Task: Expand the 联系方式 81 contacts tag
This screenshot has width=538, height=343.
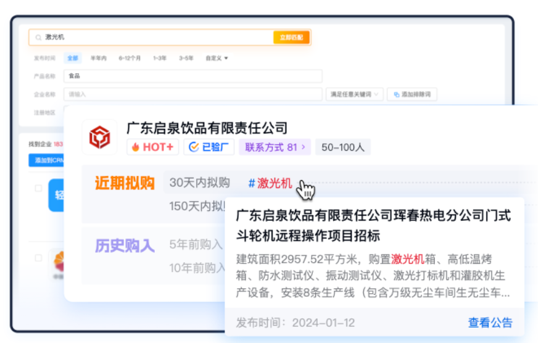Action: click(x=275, y=147)
